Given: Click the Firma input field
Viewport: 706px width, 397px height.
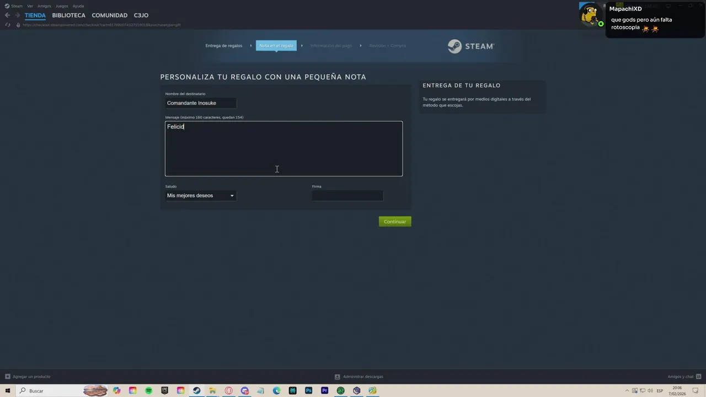Looking at the screenshot, I should (347, 196).
